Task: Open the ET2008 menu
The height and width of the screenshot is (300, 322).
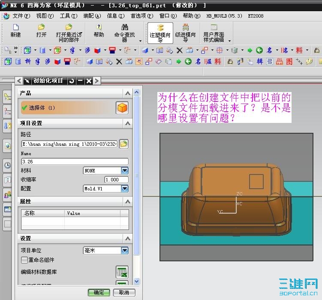Action: (256, 16)
